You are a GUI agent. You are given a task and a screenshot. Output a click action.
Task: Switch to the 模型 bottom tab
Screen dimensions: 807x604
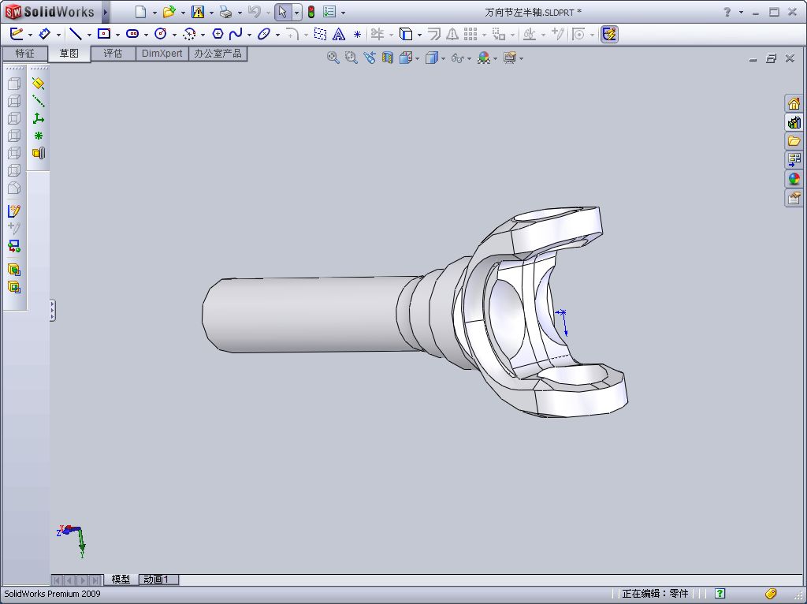click(121, 580)
